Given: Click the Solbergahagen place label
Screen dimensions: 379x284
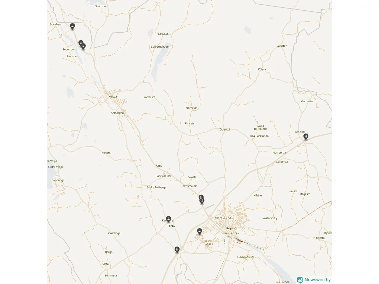Looking at the screenshot, I should pyautogui.click(x=160, y=47).
